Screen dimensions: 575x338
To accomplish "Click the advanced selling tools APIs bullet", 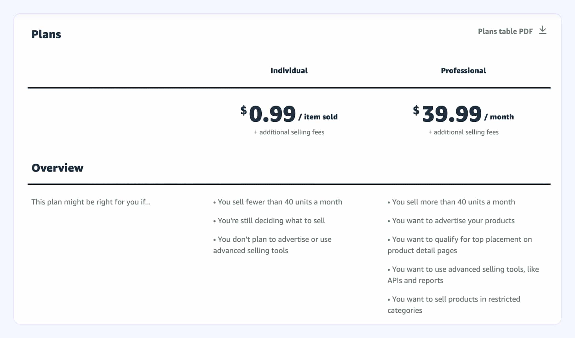I will point(463,275).
